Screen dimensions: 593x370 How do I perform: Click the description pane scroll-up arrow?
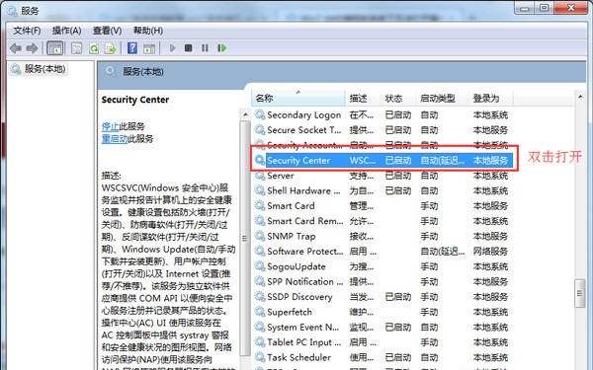pyautogui.click(x=245, y=114)
